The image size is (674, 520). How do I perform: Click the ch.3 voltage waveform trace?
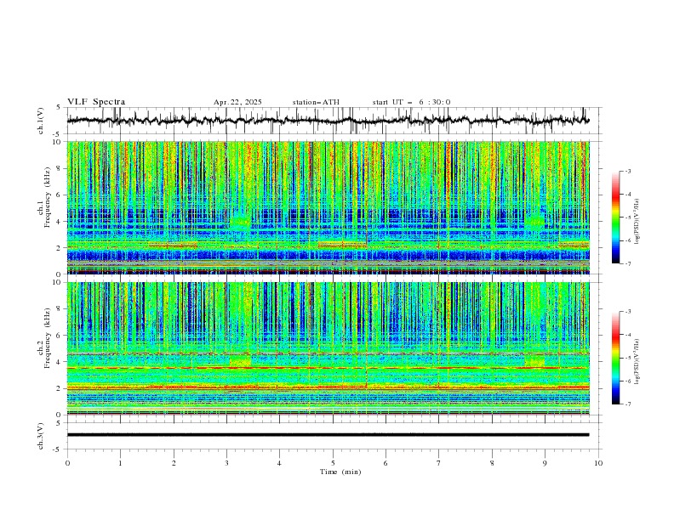pos(328,435)
